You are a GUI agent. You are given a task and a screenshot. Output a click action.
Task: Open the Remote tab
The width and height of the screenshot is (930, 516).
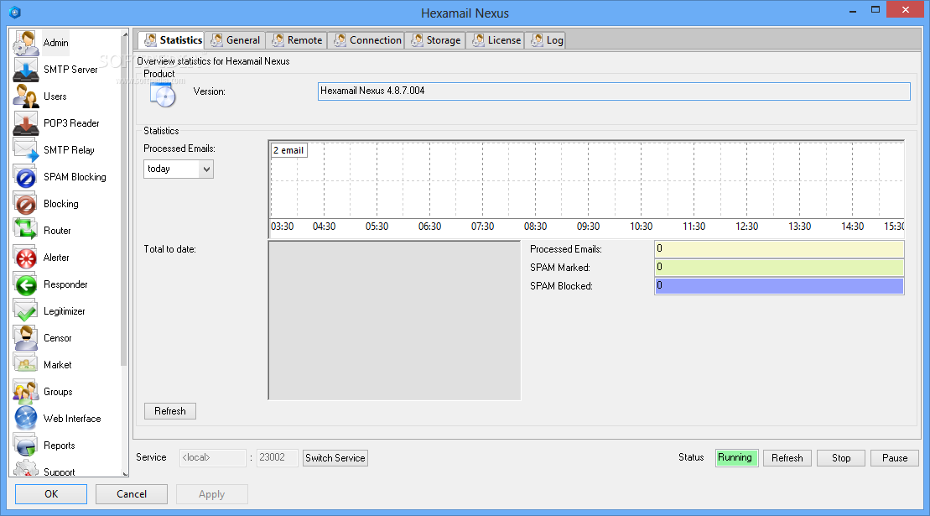click(297, 40)
